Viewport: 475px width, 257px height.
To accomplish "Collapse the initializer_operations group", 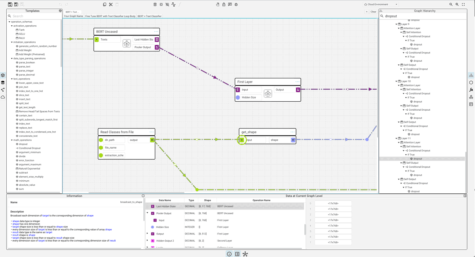I will click(12, 42).
